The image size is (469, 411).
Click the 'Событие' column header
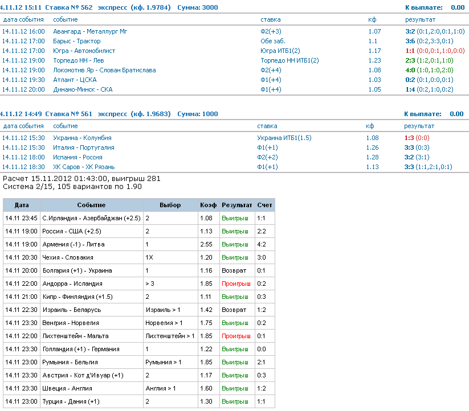(92, 205)
